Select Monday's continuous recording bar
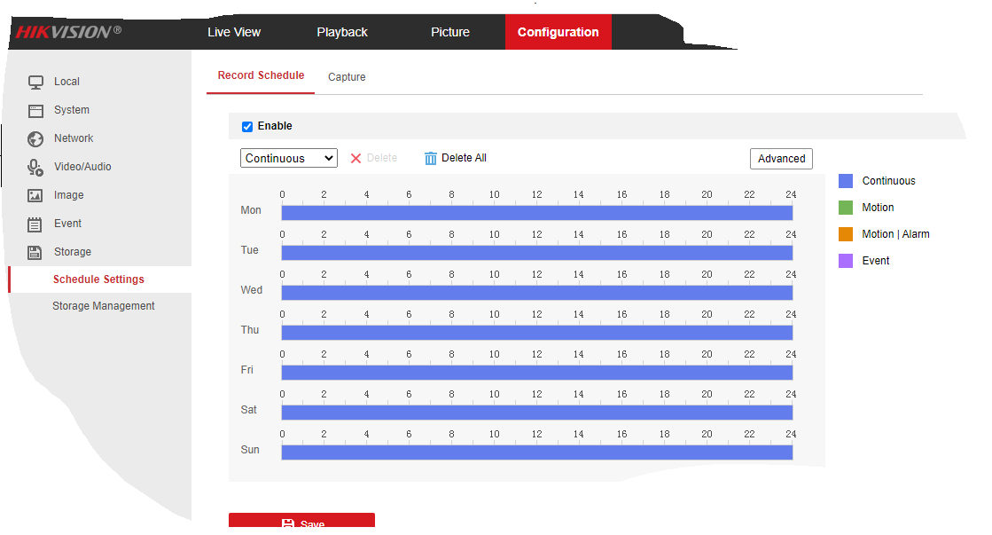Screen dimensions: 992x535 pyautogui.click(x=536, y=213)
